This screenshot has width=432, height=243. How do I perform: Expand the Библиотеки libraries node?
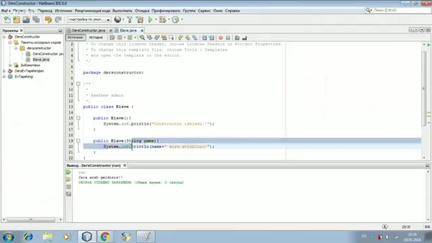[10, 65]
